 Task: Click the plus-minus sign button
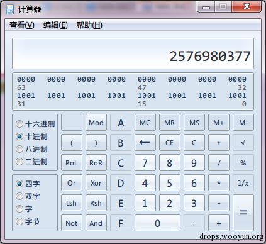pyautogui.click(x=219, y=143)
